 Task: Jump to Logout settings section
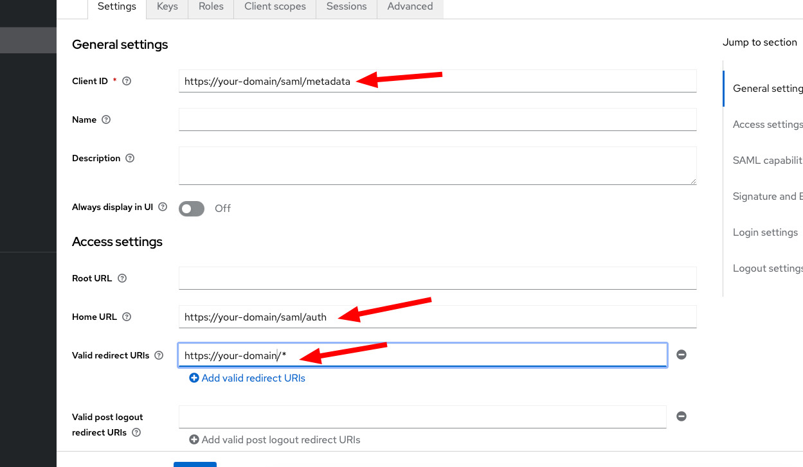click(768, 269)
